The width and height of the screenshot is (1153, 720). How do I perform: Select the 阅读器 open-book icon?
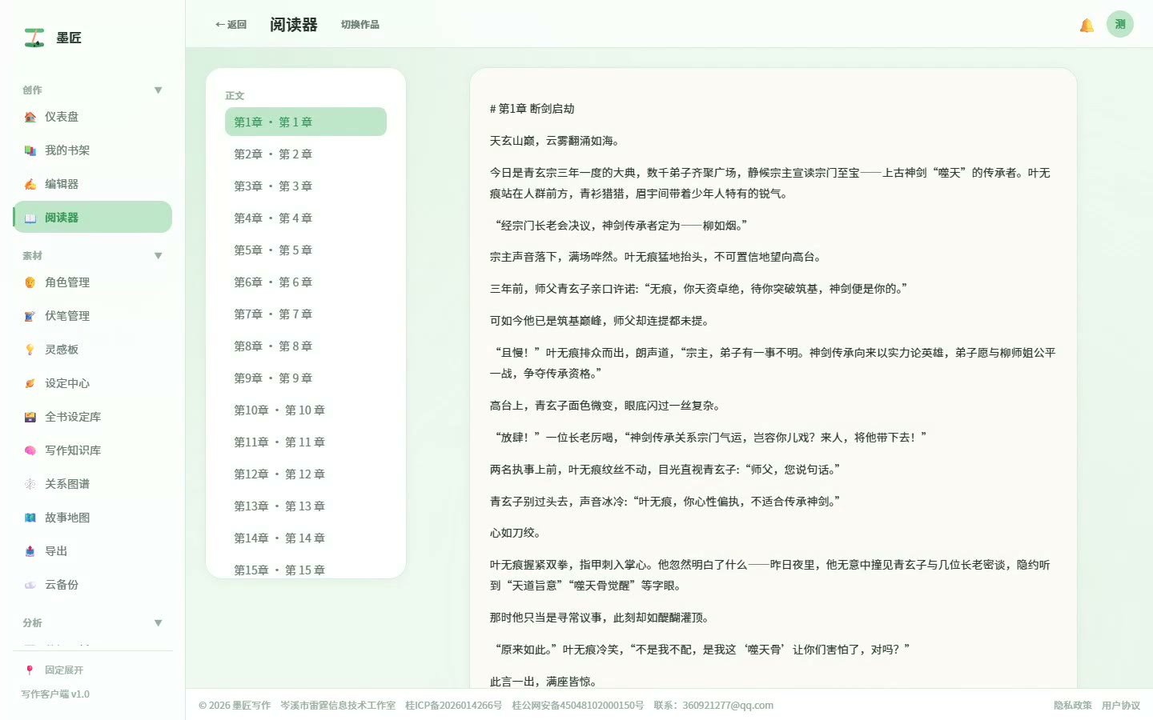[30, 218]
